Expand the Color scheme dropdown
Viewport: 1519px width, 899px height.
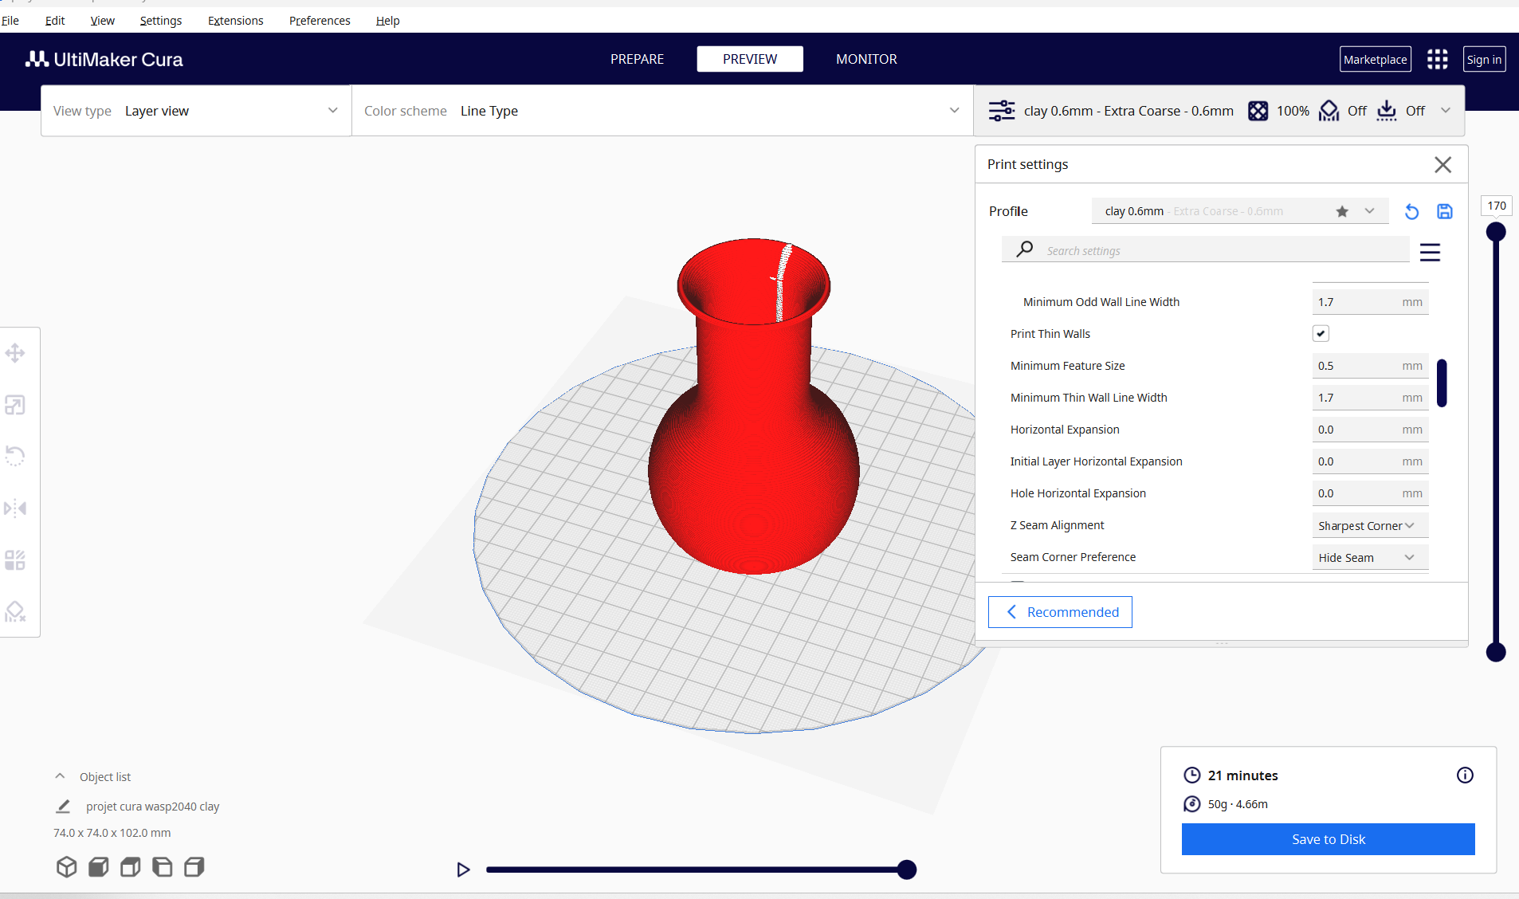661,111
